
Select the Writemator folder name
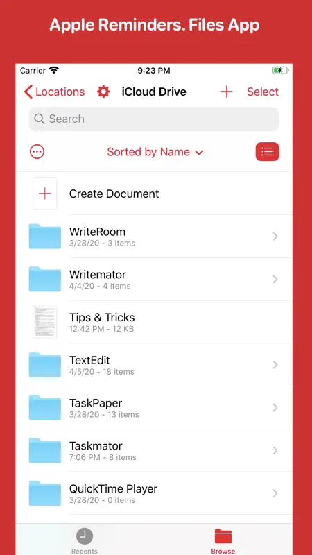coord(98,275)
